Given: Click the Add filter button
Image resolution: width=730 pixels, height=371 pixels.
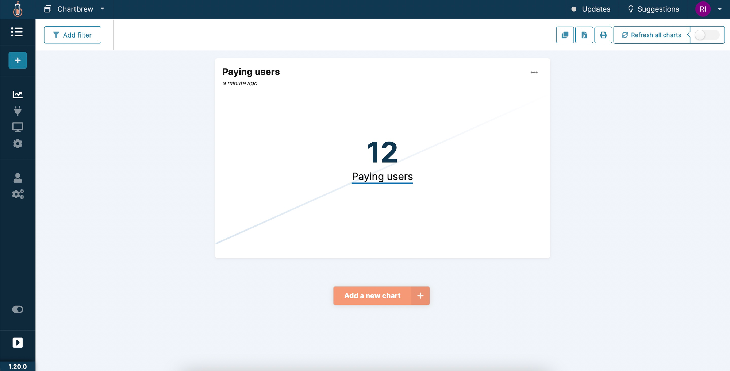Looking at the screenshot, I should pos(72,35).
